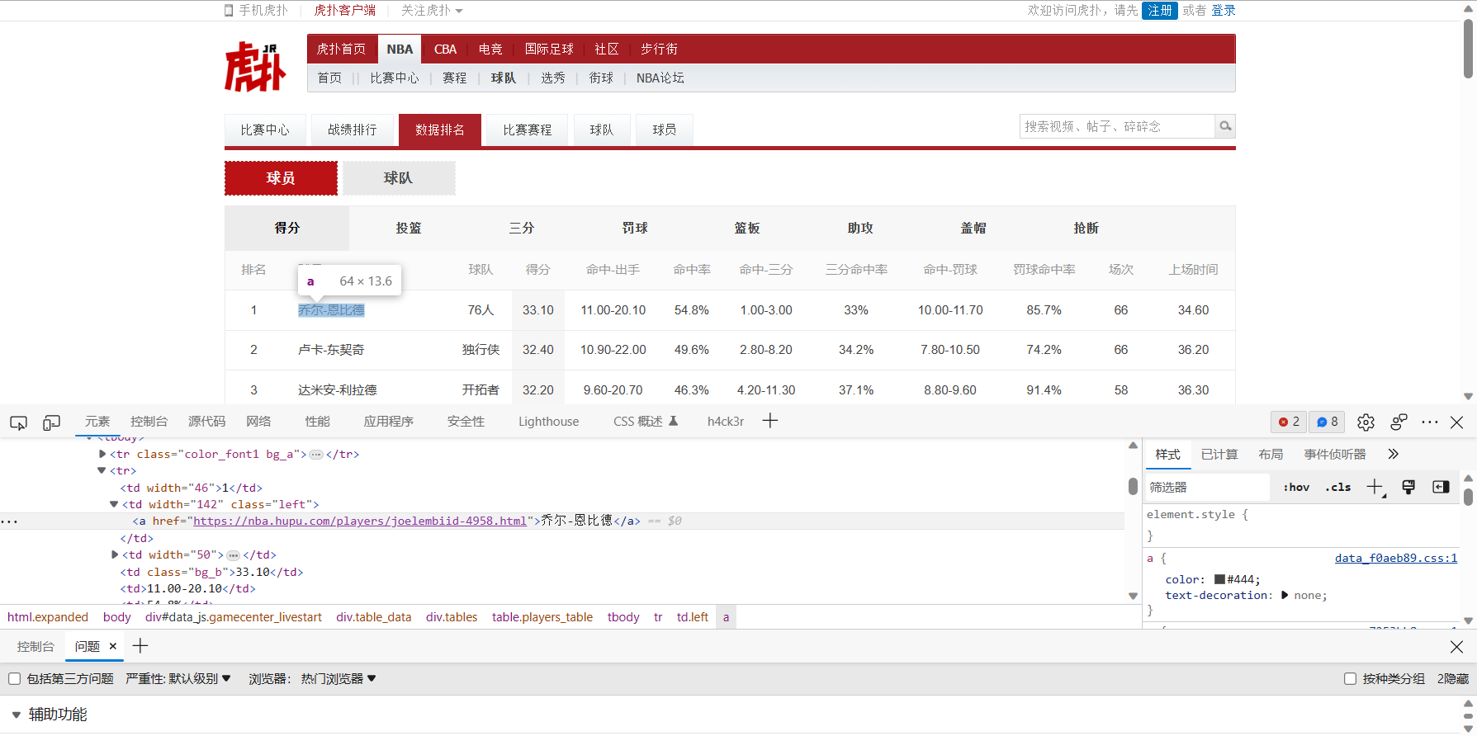The width and height of the screenshot is (1477, 736).
Task: Expand tr class color_font1 node
Action: pos(102,455)
